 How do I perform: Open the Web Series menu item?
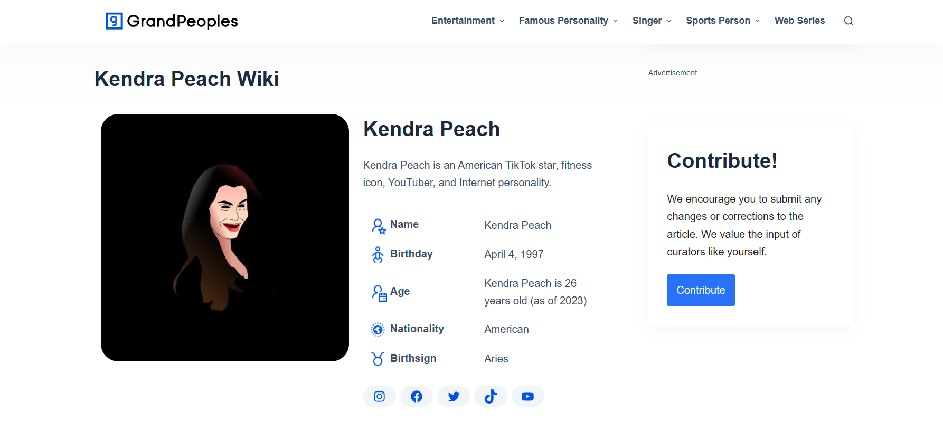(x=799, y=21)
